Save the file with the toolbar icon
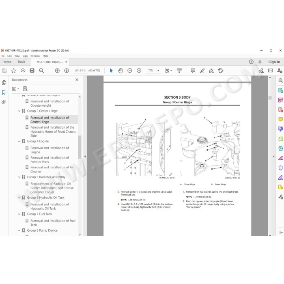The width and height of the screenshot is (284, 284). 4,71
